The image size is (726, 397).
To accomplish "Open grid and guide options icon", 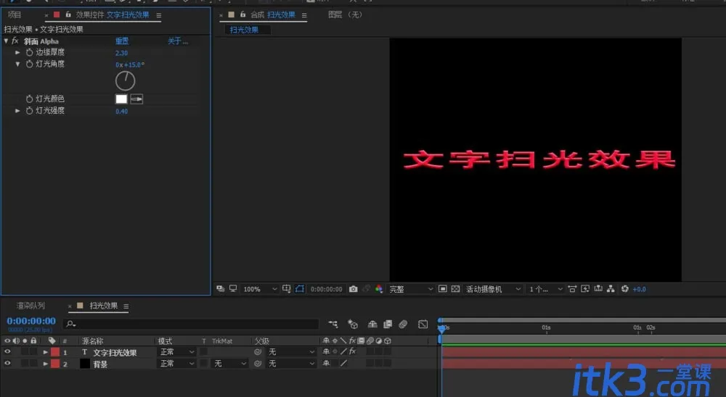I will (x=287, y=289).
